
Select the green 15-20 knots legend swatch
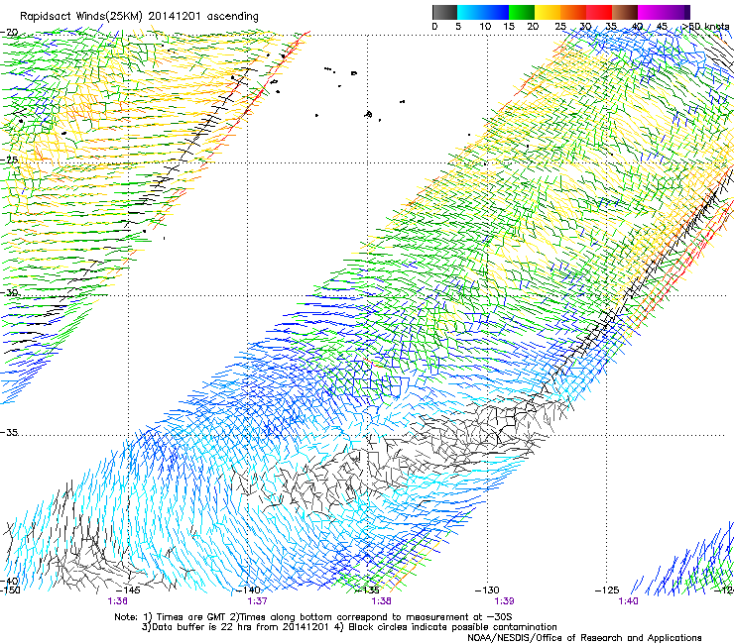point(522,12)
